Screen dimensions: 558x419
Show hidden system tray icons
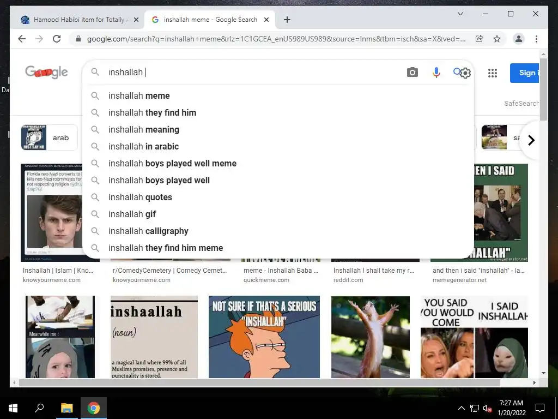461,408
